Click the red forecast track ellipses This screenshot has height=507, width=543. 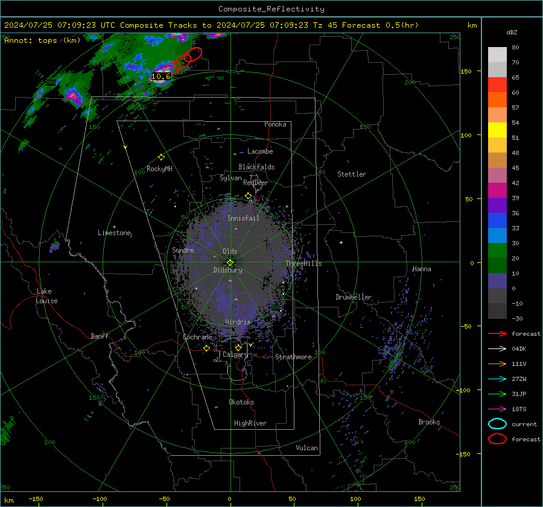(x=184, y=60)
